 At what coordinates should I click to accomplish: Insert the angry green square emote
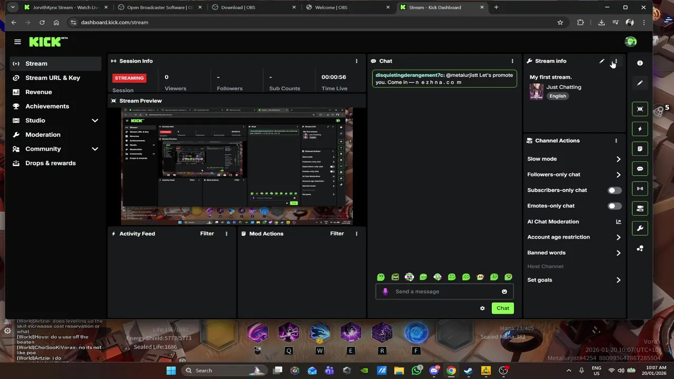(395, 277)
